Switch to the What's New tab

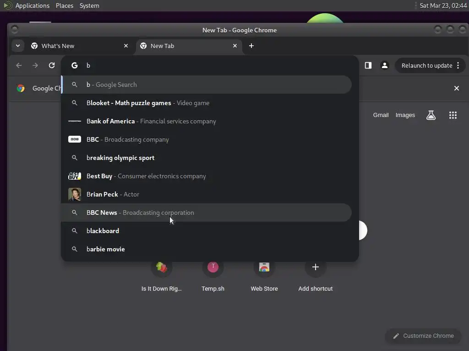pos(79,46)
